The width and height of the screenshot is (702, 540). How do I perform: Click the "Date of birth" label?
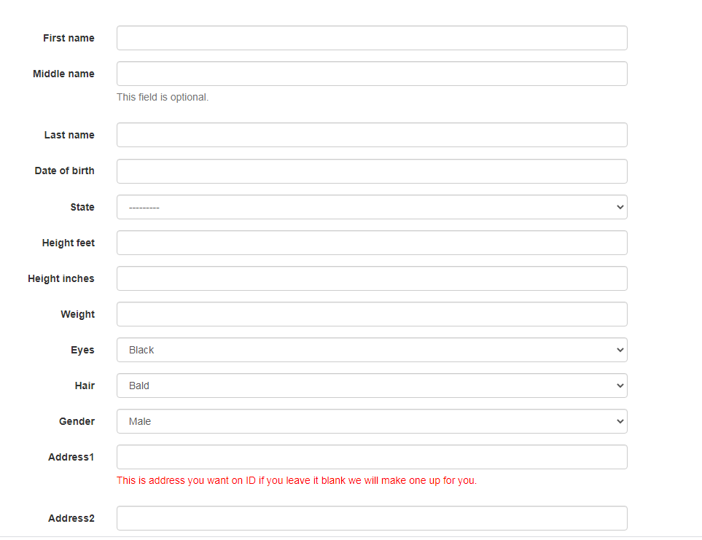tap(64, 171)
